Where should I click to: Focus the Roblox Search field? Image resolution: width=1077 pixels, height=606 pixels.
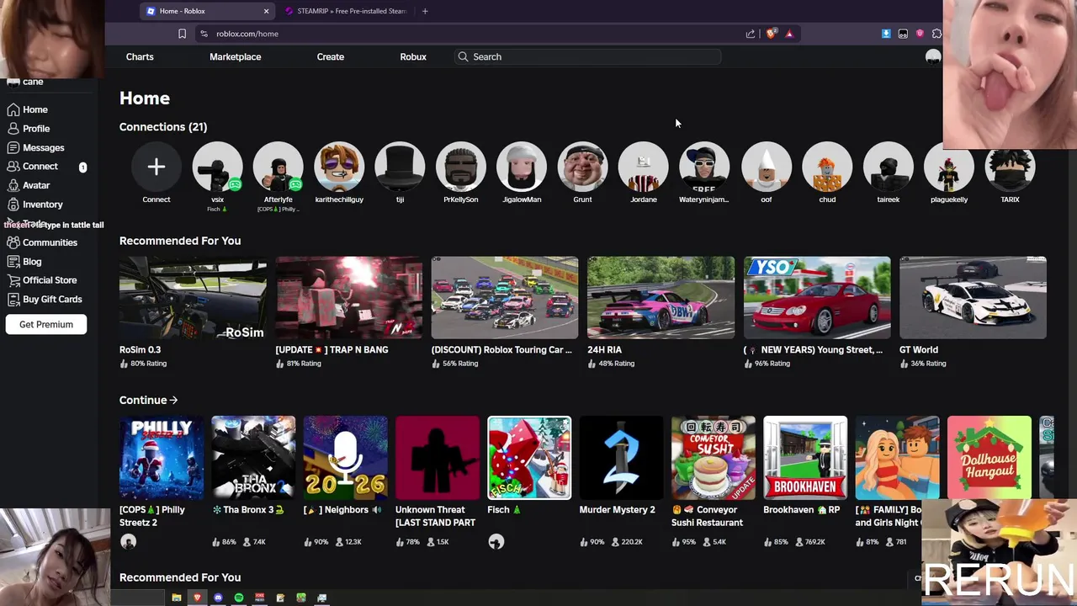click(x=587, y=56)
